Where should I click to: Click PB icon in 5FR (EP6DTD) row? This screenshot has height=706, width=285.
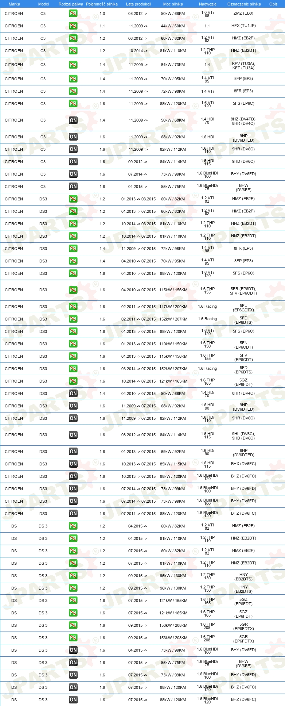73,290
